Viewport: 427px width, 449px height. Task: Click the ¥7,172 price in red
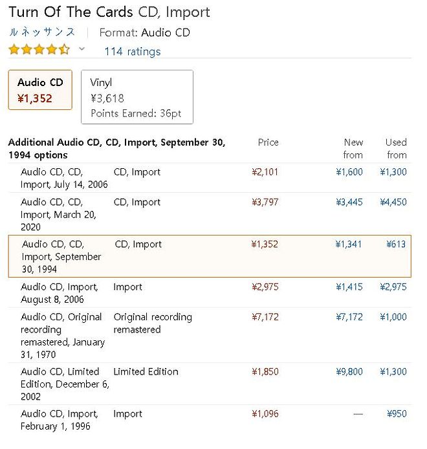[265, 317]
